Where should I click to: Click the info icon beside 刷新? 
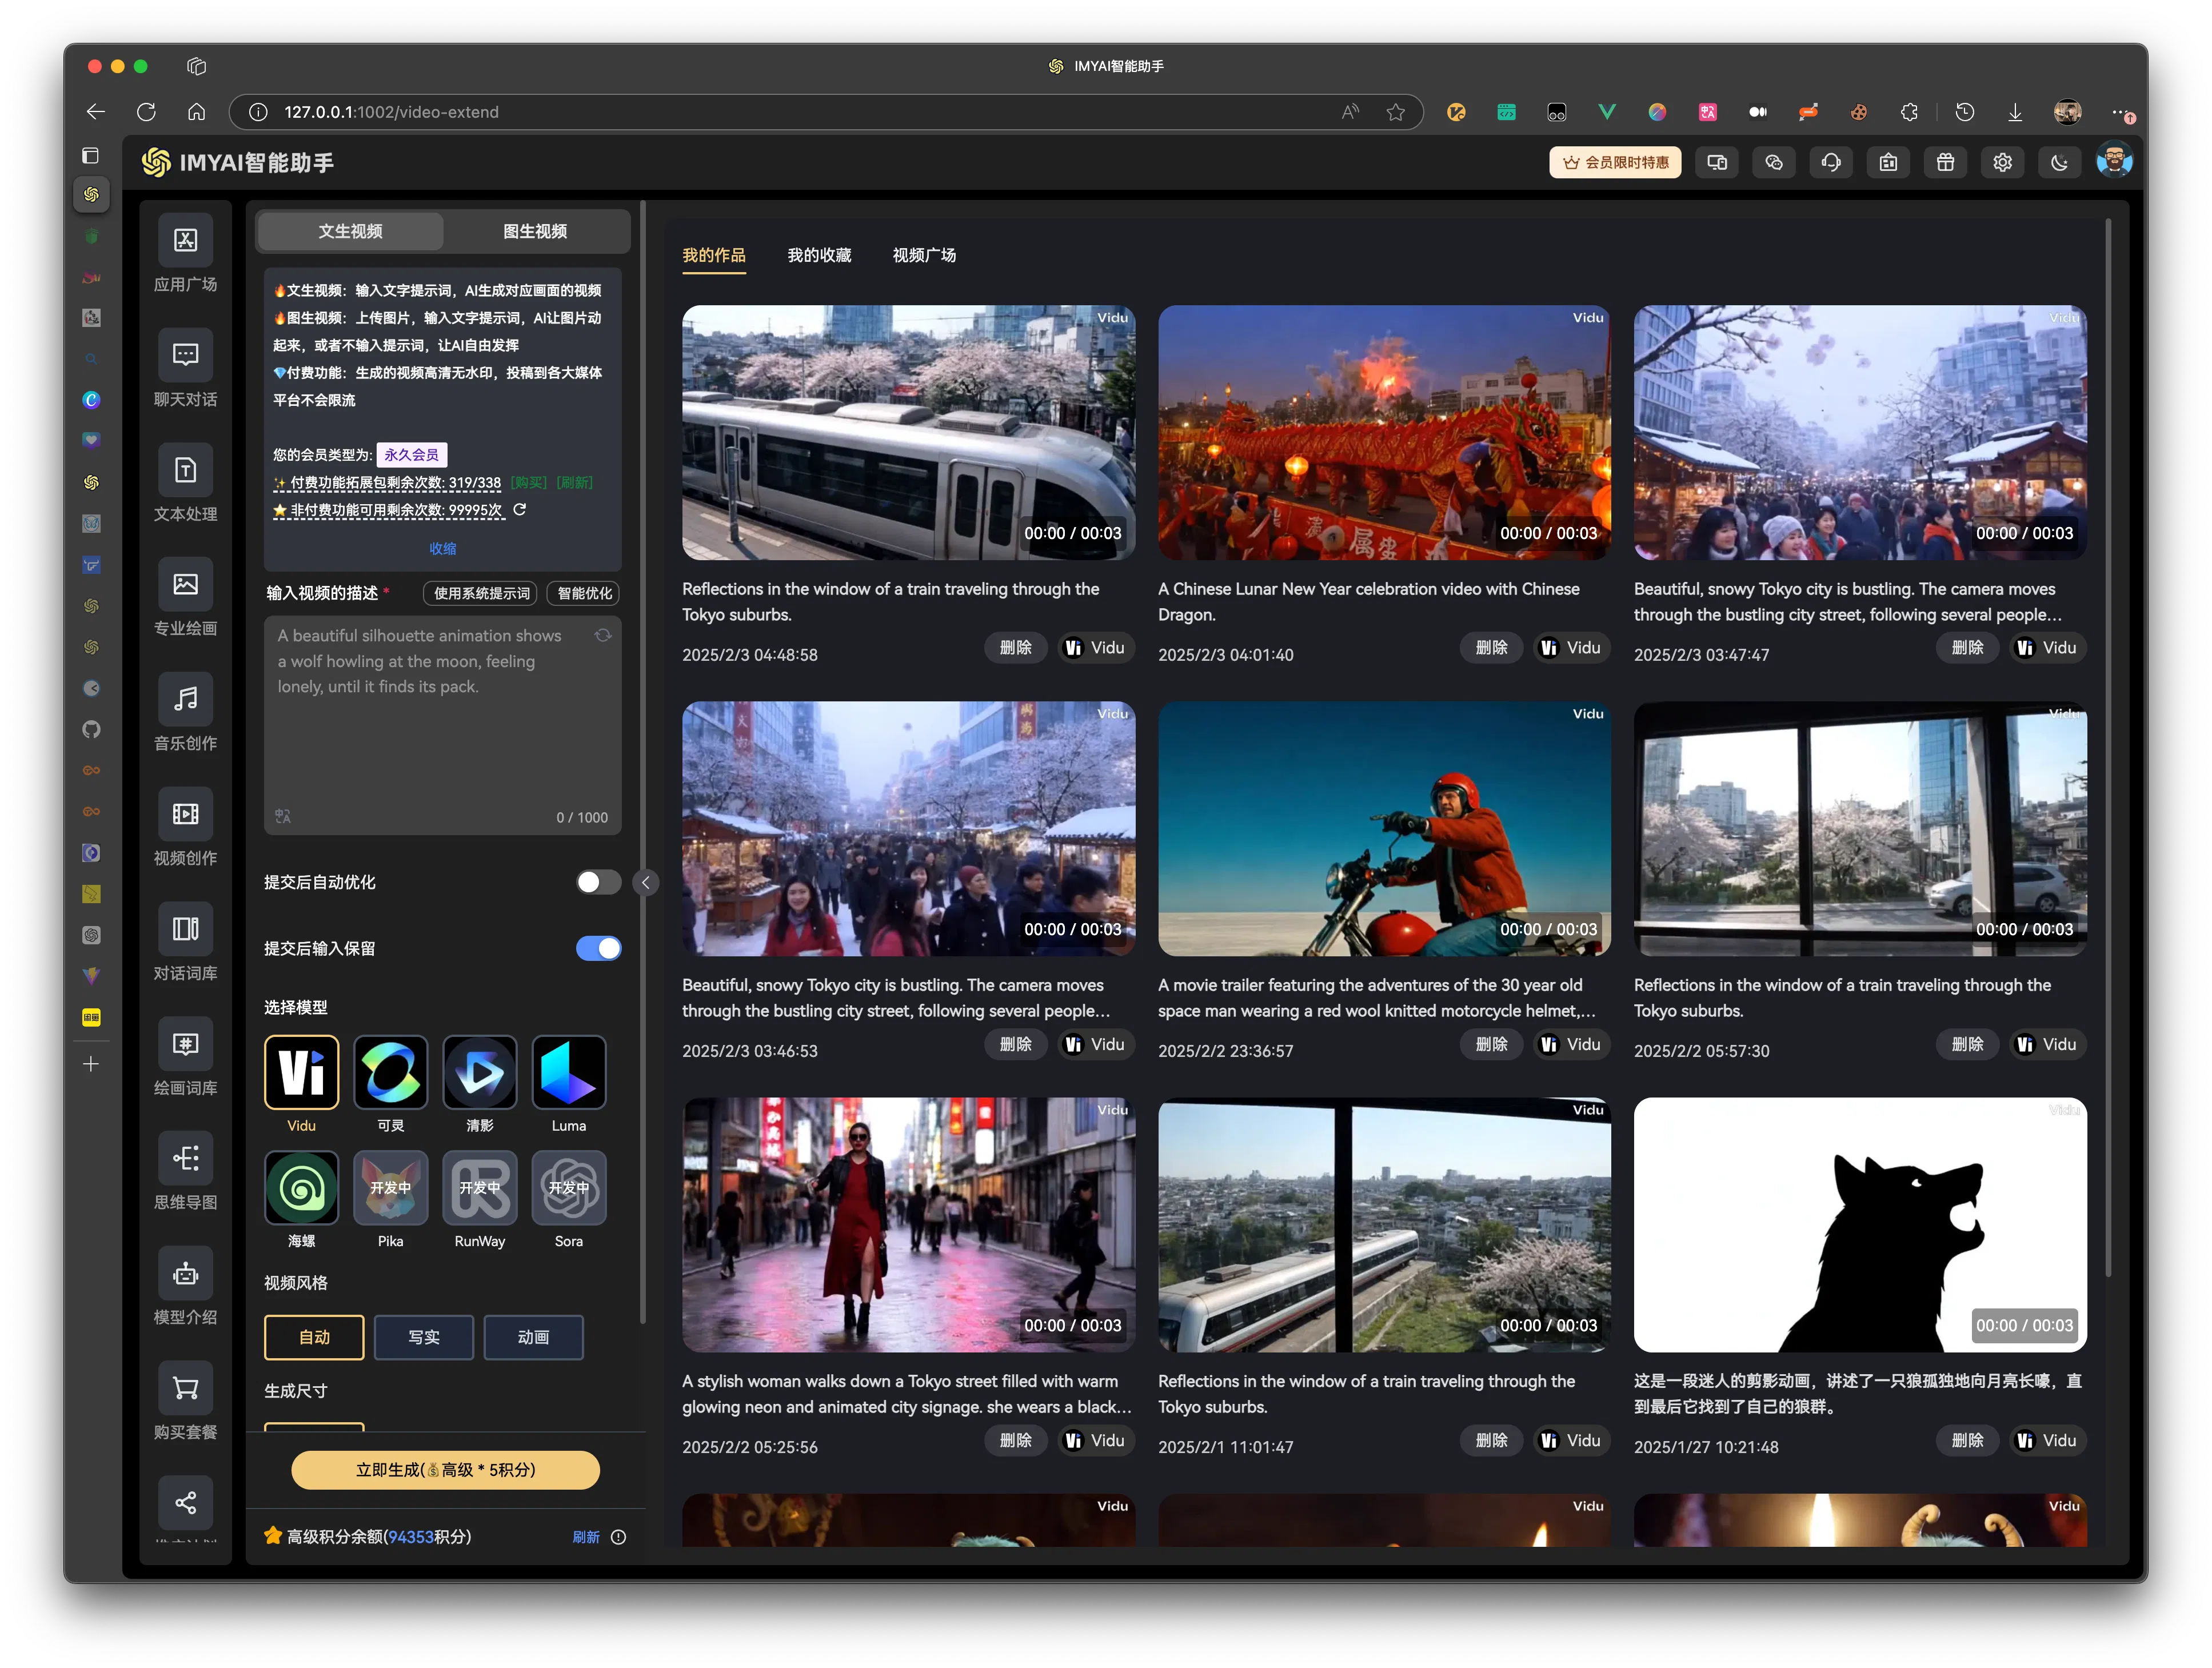[x=619, y=1537]
